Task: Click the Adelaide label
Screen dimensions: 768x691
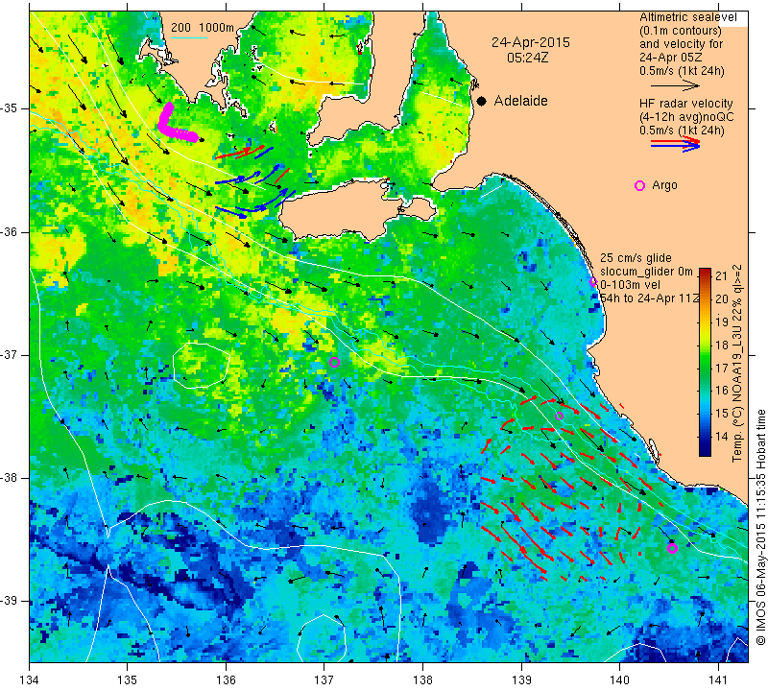Action: coord(520,101)
